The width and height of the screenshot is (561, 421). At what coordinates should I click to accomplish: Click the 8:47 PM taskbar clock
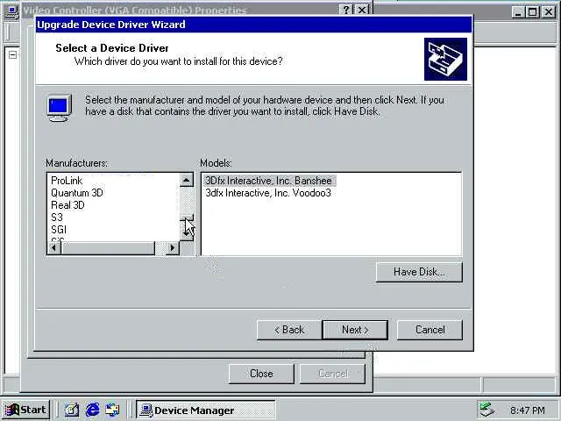click(x=528, y=410)
